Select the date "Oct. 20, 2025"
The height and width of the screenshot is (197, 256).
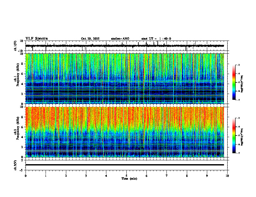click(x=90, y=39)
